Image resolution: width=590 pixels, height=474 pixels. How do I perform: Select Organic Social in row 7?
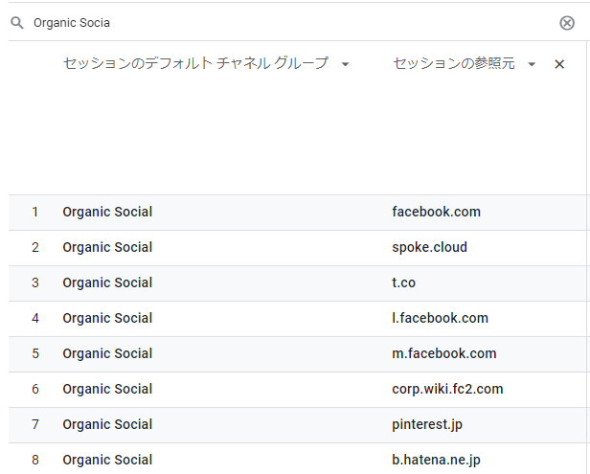(x=107, y=424)
